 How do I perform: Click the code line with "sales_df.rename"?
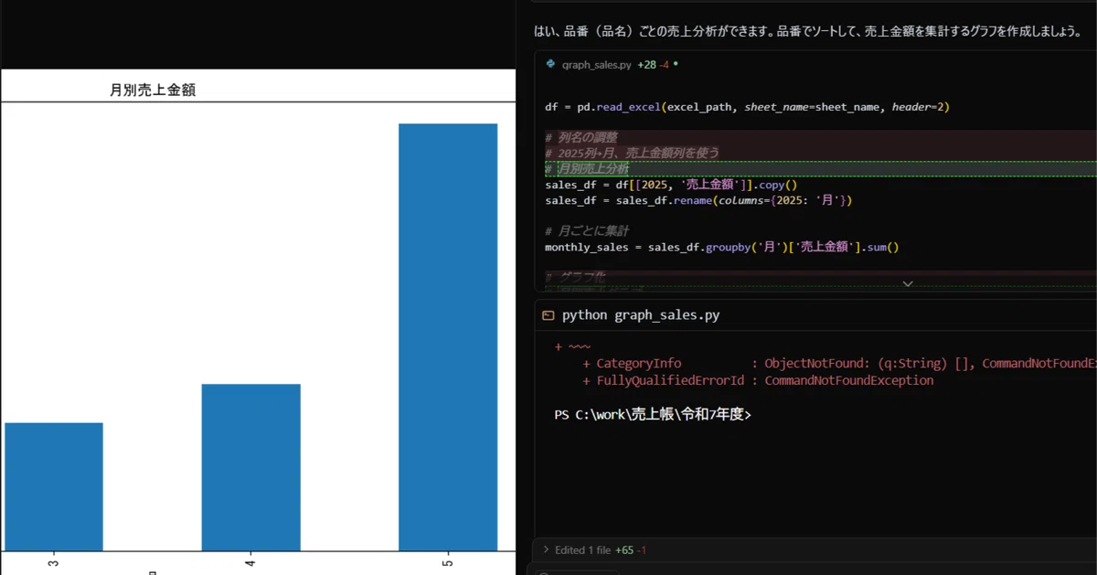pos(698,200)
